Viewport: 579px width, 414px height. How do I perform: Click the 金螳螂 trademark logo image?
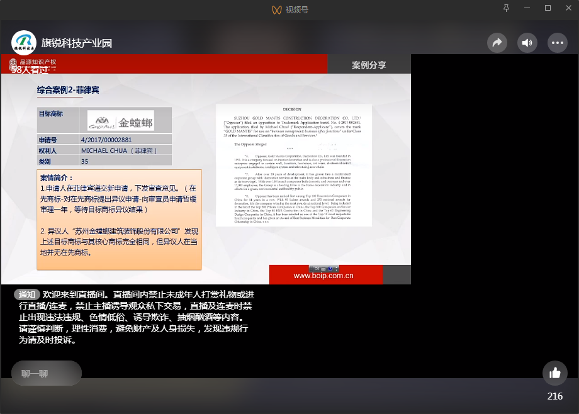pos(121,120)
